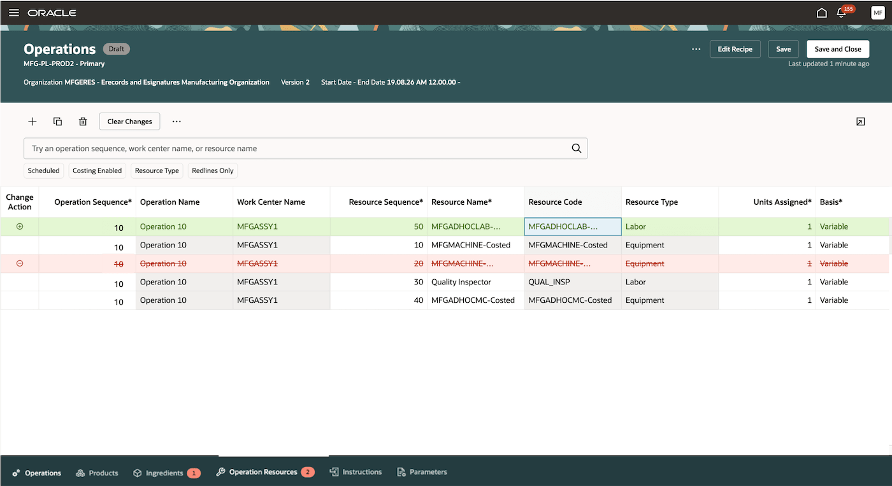Click the Basis column header
Image resolution: width=892 pixels, height=486 pixels.
(x=852, y=202)
